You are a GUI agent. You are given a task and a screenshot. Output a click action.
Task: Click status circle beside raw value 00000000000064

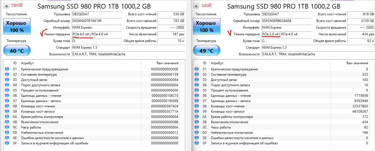point(7,80)
